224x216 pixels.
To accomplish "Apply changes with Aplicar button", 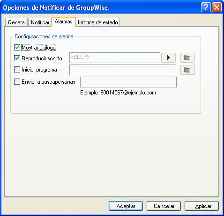I will point(202,206).
